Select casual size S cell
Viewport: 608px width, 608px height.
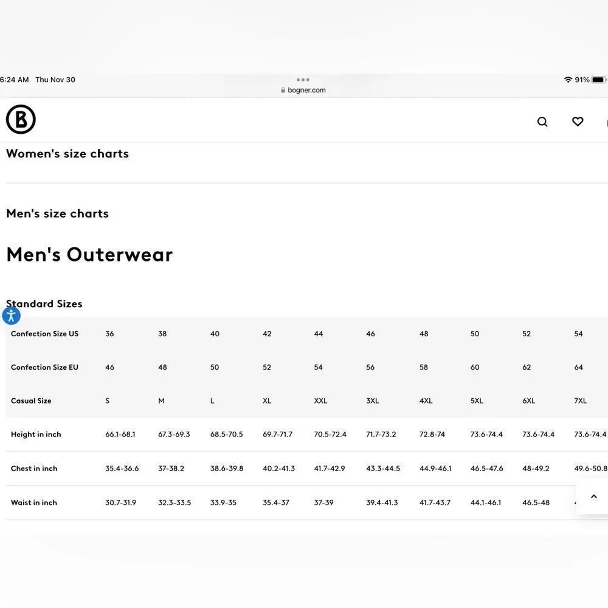coord(108,401)
